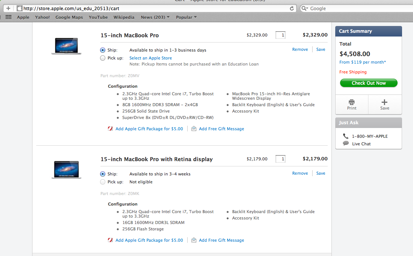Click 15-inch MacBook Pro with Retina display title
The width and height of the screenshot is (413, 256).
point(157,159)
